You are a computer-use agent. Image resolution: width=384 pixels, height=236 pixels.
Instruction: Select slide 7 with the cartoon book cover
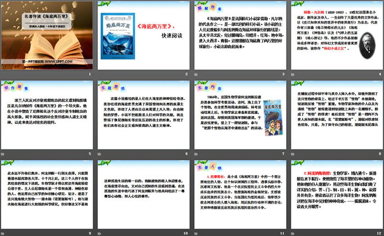(240, 115)
